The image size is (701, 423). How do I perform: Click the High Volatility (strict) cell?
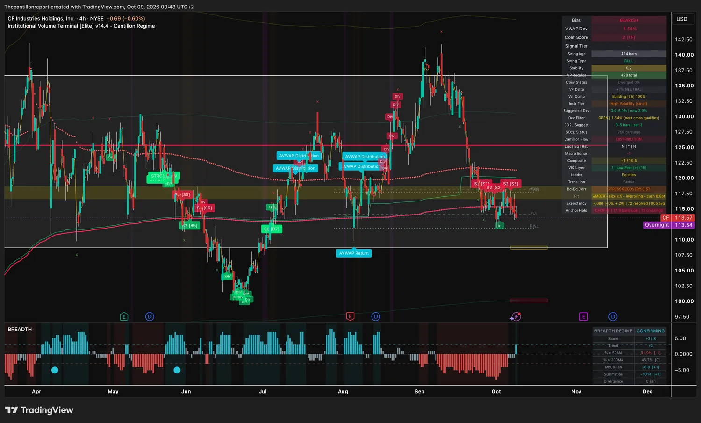tap(629, 104)
